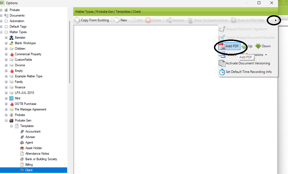Expand the Documents tree node
The image size is (288, 174).
(x=1, y=15)
